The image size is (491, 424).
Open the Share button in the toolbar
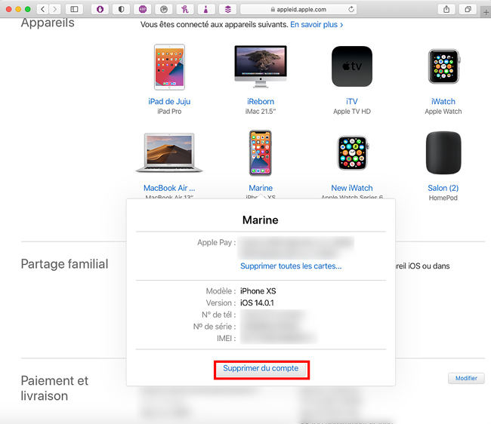point(446,9)
